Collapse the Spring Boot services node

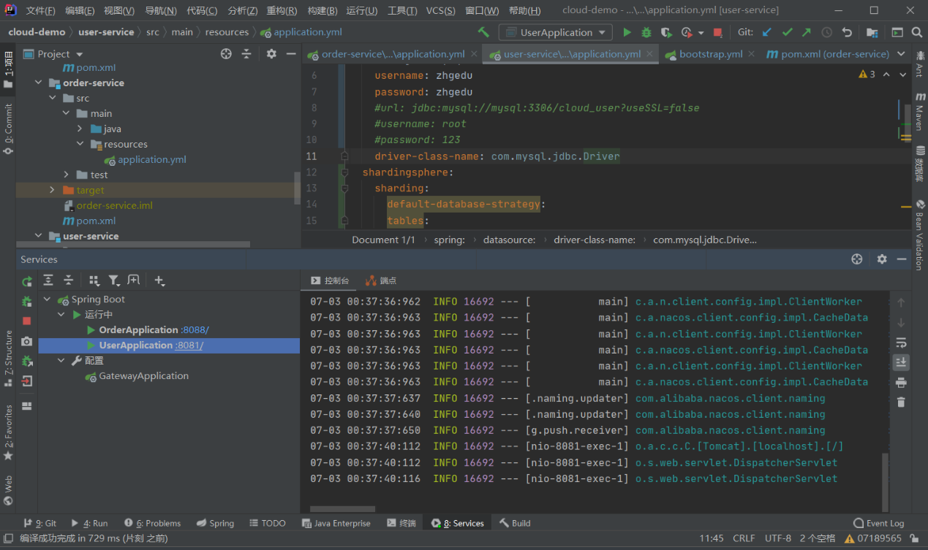(48, 299)
